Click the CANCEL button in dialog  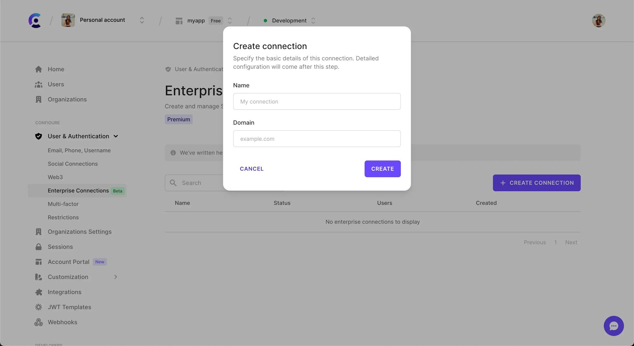(x=252, y=168)
